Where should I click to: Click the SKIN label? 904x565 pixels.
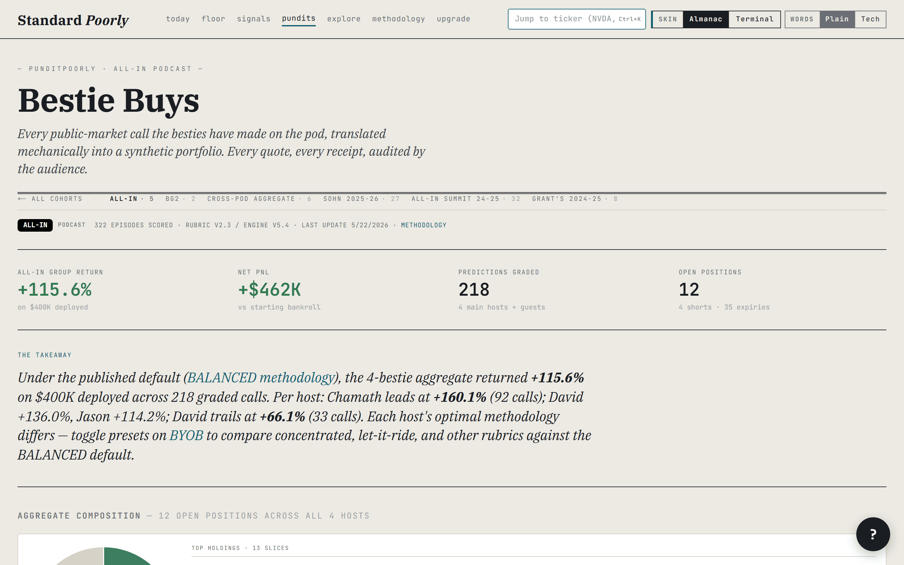point(668,19)
